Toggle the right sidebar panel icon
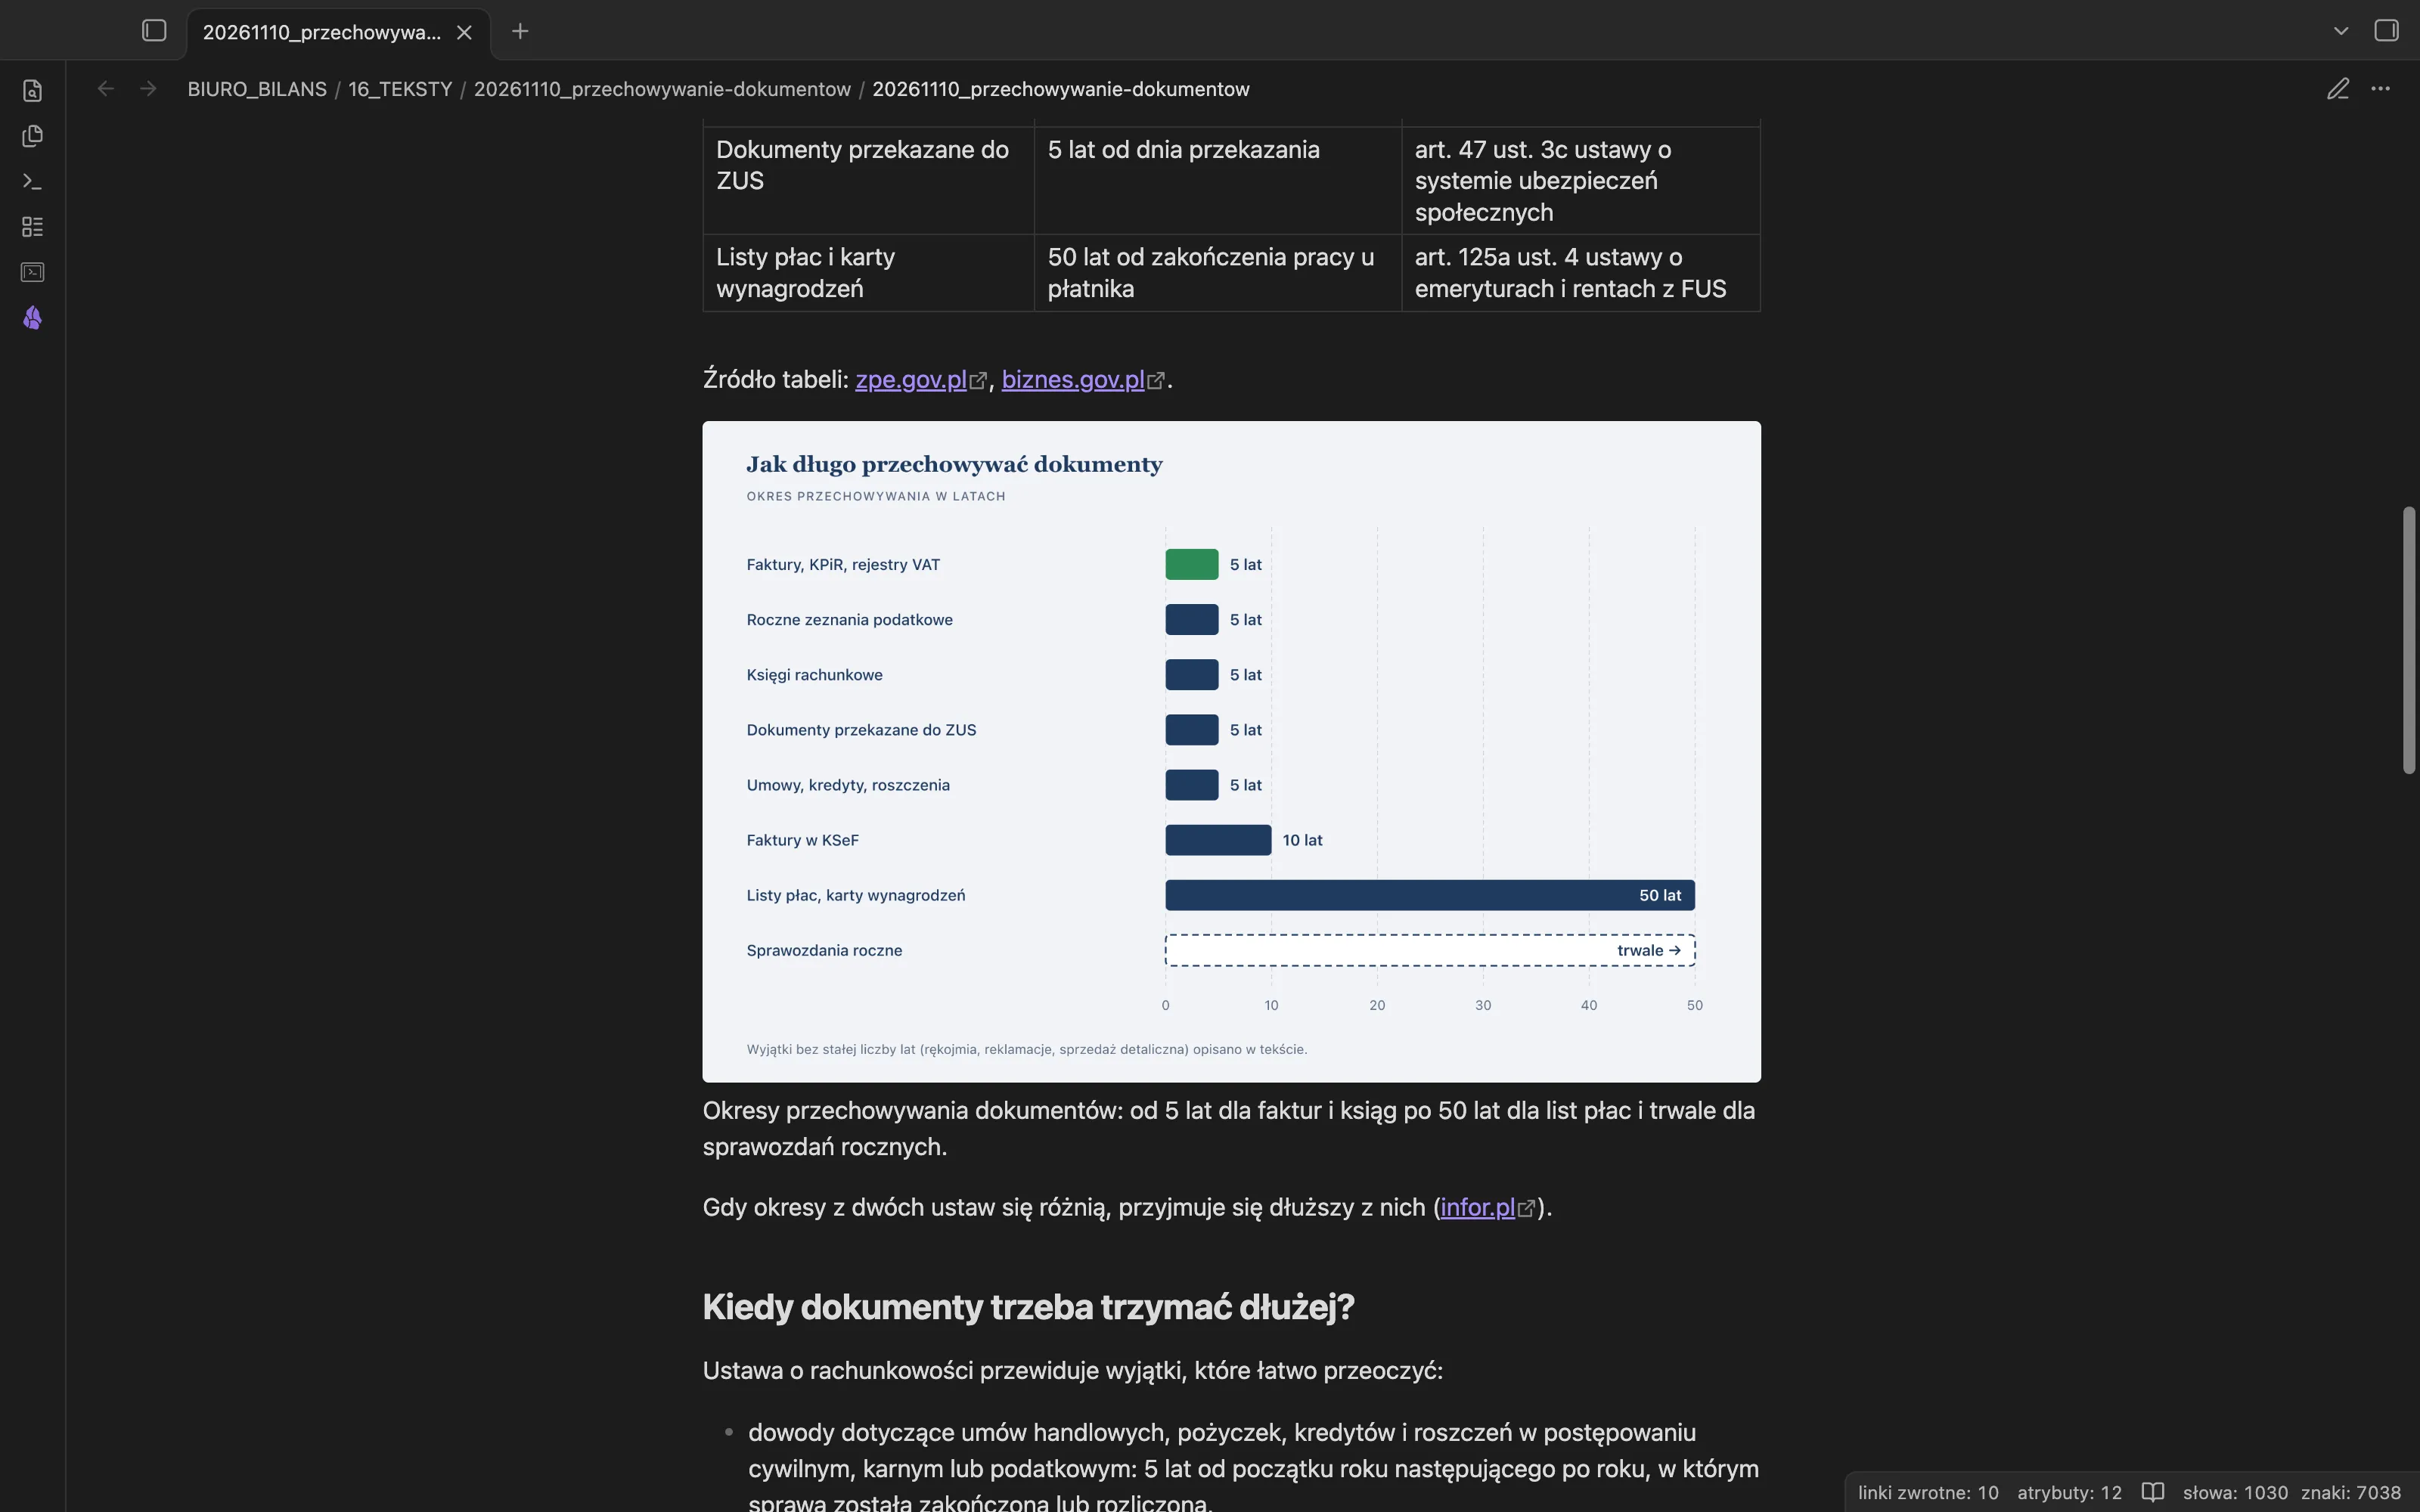The image size is (2420, 1512). tap(2386, 31)
